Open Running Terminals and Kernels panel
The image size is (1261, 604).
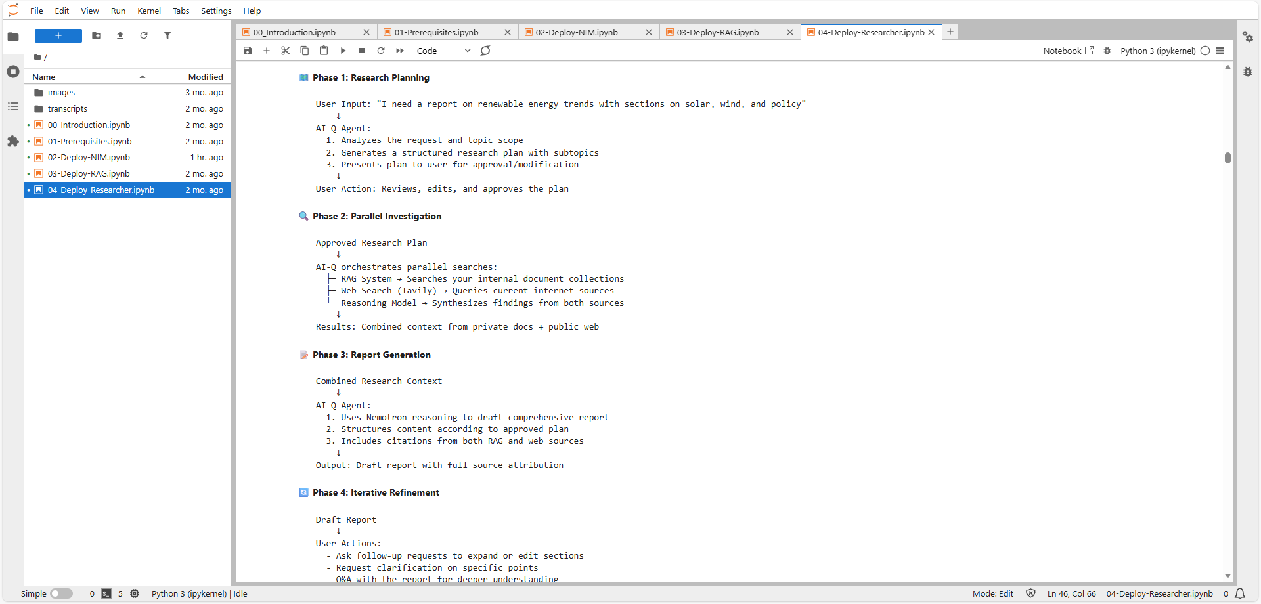click(x=13, y=72)
